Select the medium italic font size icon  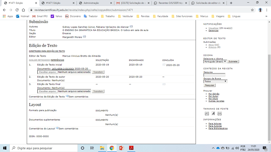point(213,114)
